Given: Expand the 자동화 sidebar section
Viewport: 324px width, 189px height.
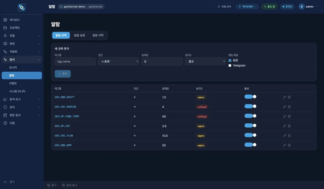Looking at the screenshot, I should (x=22, y=51).
